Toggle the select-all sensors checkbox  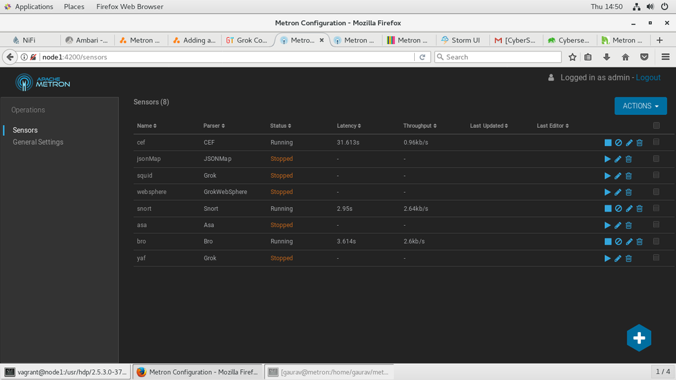coord(656,125)
